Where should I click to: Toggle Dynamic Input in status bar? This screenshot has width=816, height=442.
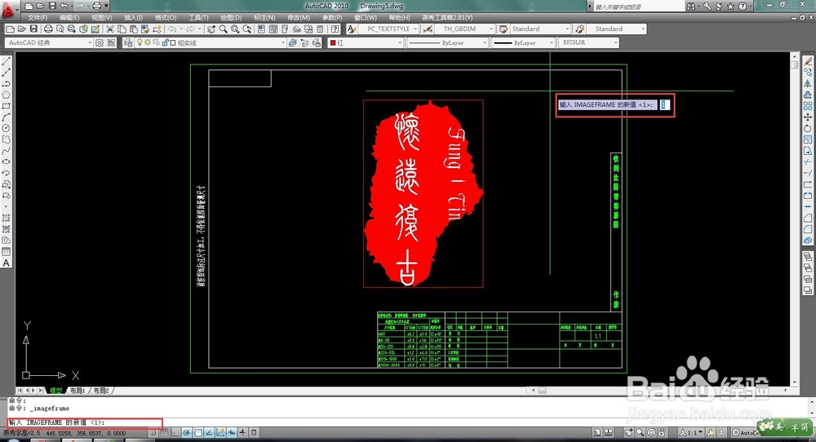pyautogui.click(x=232, y=433)
